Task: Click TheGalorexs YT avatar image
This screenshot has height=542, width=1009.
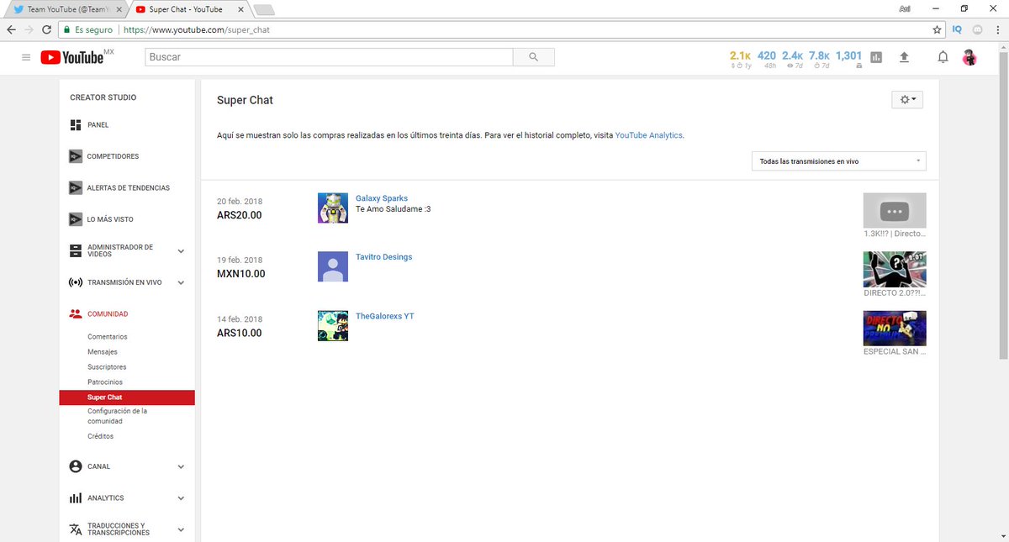Action: coord(333,325)
